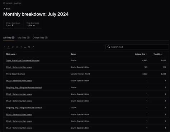Jump to page 10 of results
Viewport: 170px width, 132px height.
click(29, 47)
